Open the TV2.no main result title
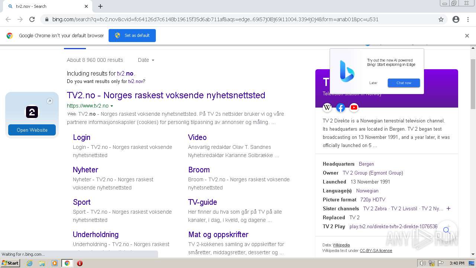This screenshot has height=268, width=476. (166, 95)
